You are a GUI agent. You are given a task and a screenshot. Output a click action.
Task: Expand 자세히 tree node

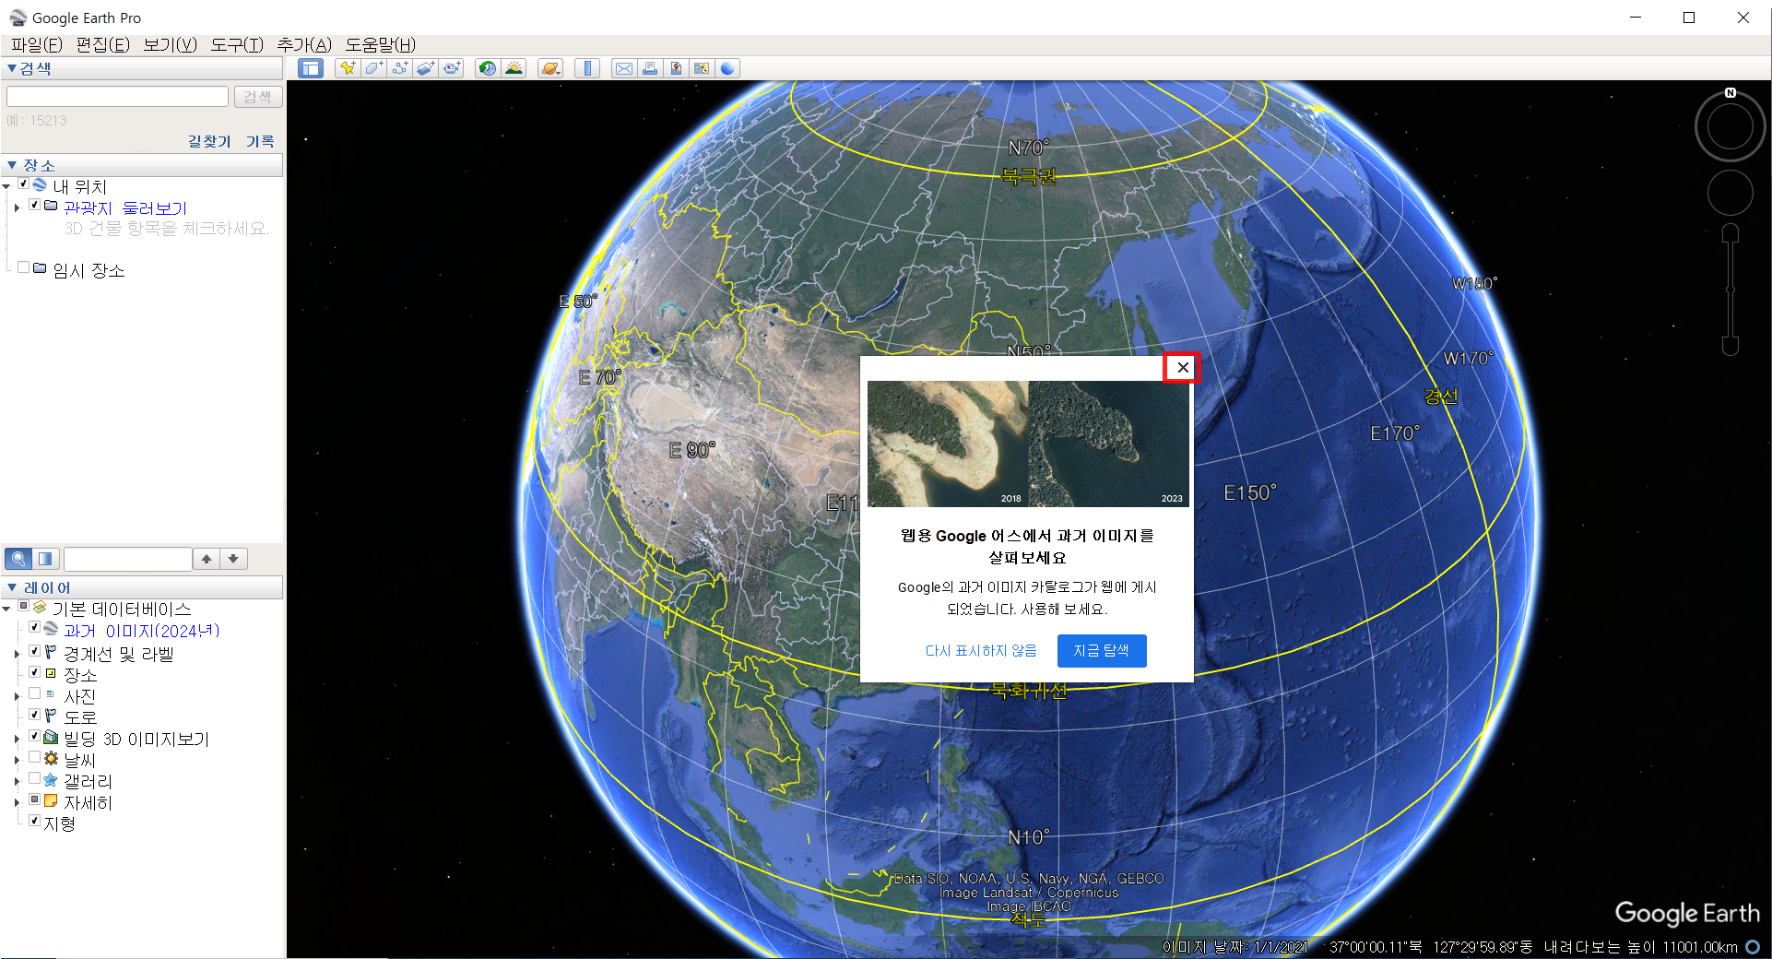click(x=17, y=802)
